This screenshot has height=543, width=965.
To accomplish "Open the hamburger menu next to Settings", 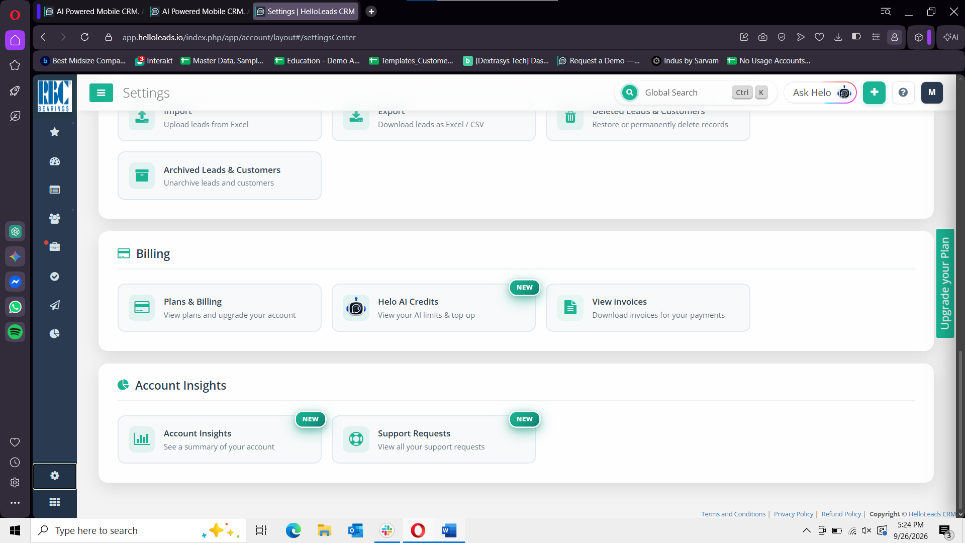I will [x=101, y=93].
